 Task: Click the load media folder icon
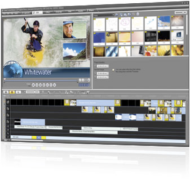117,15
